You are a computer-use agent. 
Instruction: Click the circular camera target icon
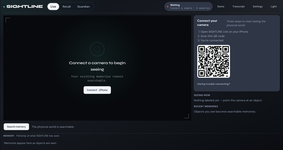[x=97, y=49]
